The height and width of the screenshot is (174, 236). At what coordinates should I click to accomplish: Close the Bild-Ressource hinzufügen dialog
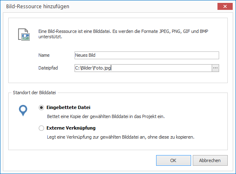225,6
